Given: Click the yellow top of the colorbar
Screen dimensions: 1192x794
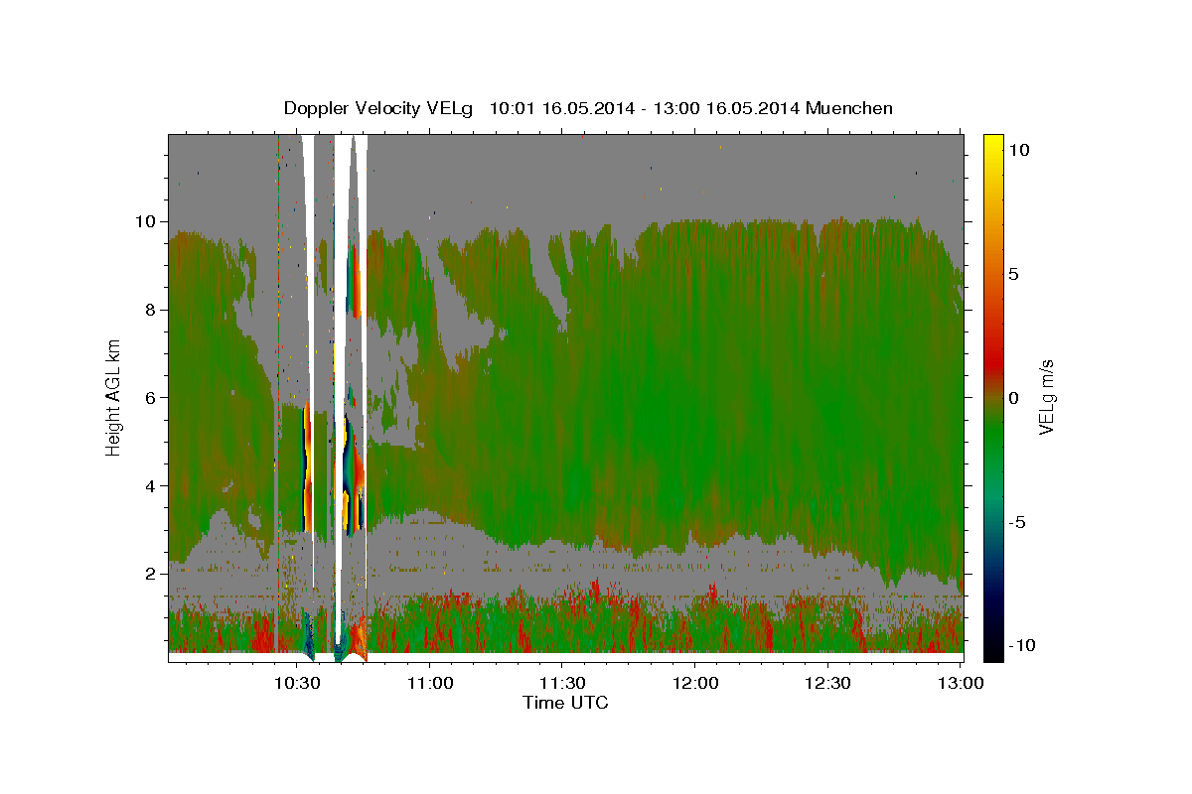Looking at the screenshot, I should (x=992, y=144).
